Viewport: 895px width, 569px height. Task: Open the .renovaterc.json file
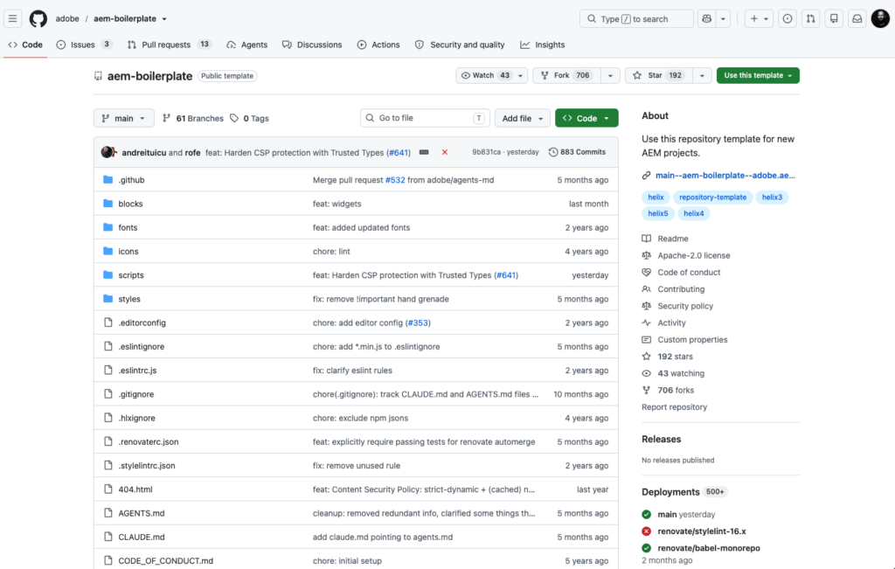(x=149, y=441)
